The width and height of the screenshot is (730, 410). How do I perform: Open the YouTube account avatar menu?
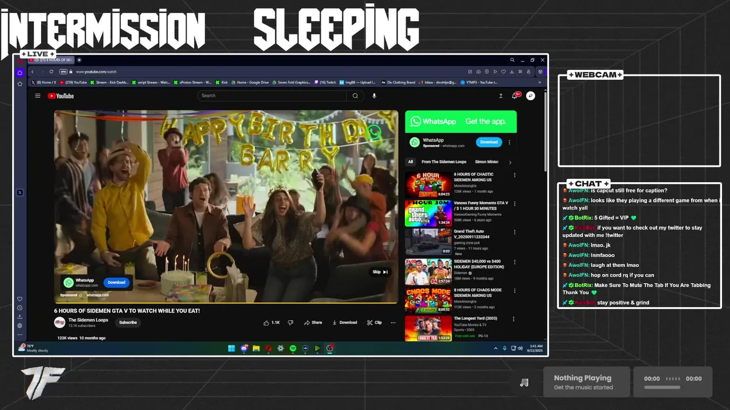point(530,96)
